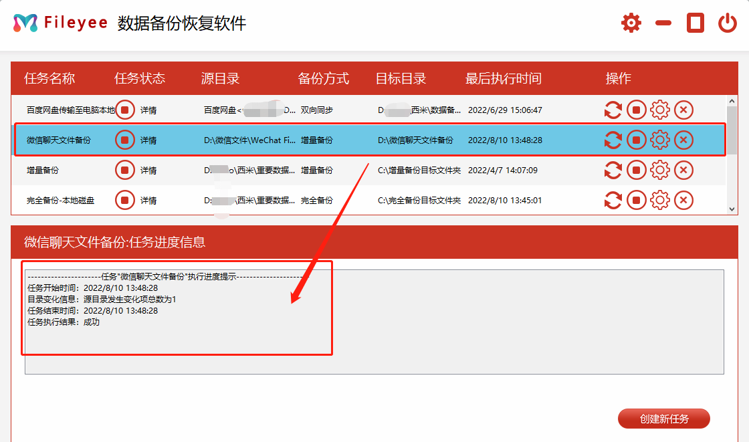Image resolution: width=749 pixels, height=442 pixels.
Task: Stop the 百度网盘传输至电脑本地 task in operation column
Action: pyautogui.click(x=637, y=110)
